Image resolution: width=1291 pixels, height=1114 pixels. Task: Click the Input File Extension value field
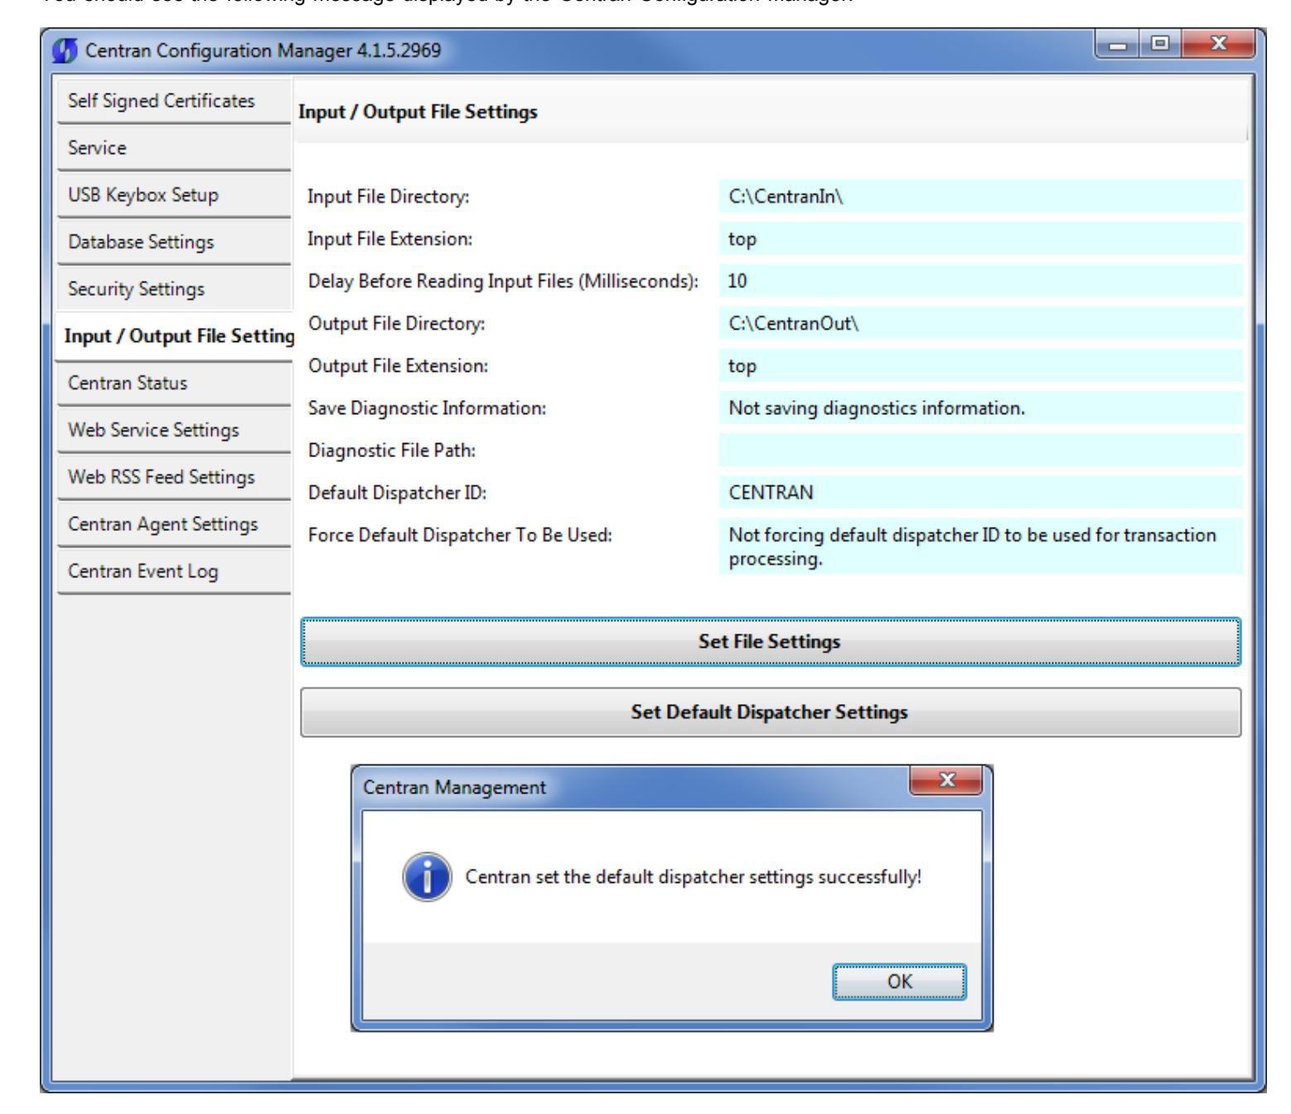(x=981, y=239)
